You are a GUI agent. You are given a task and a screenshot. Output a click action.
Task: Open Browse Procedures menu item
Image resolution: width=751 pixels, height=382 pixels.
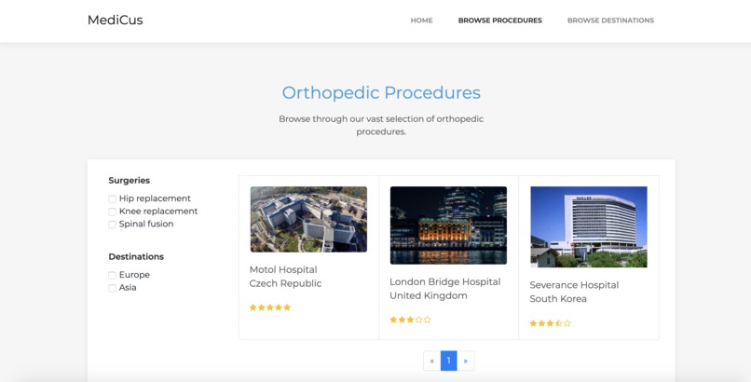point(500,20)
